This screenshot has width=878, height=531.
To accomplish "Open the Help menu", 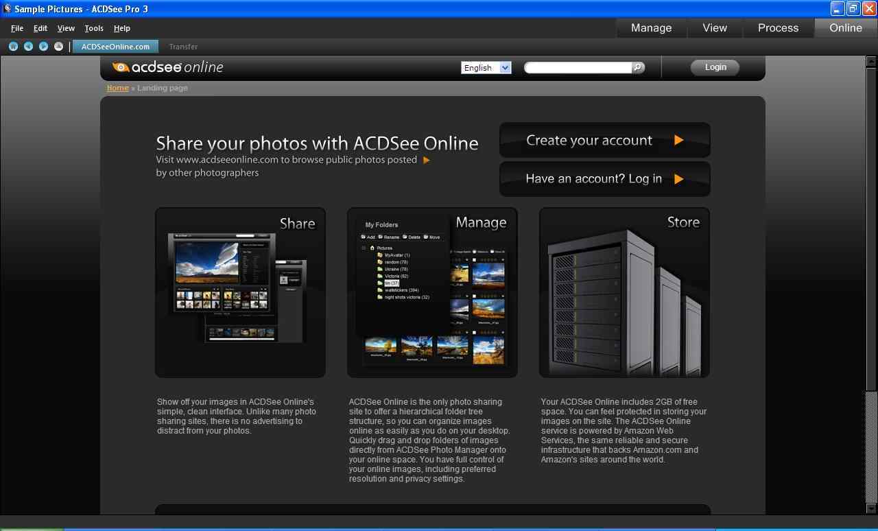I will coord(121,28).
